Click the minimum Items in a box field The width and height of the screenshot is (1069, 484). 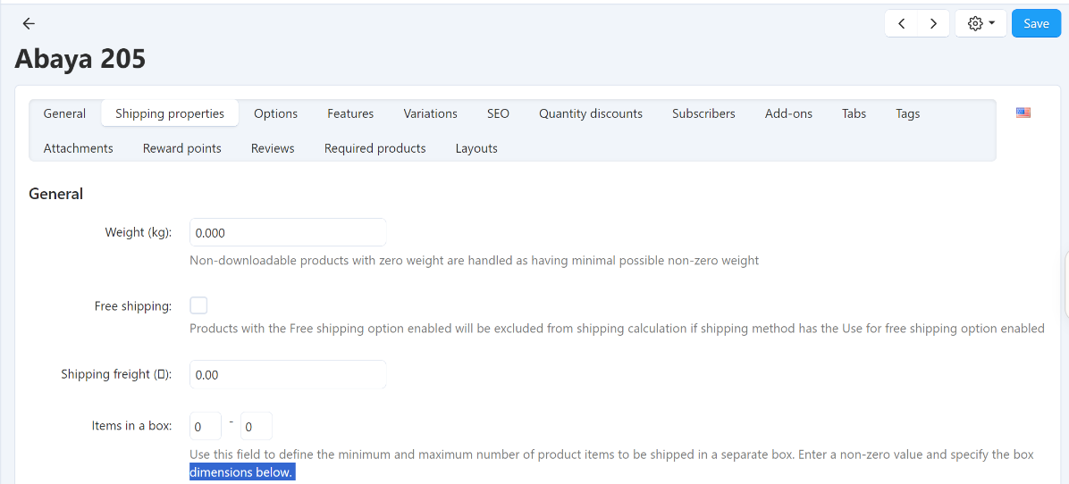pyautogui.click(x=206, y=427)
